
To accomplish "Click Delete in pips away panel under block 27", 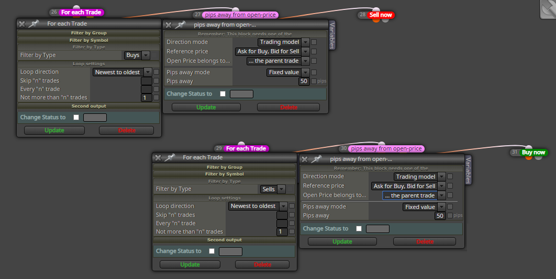I will 288,107.
